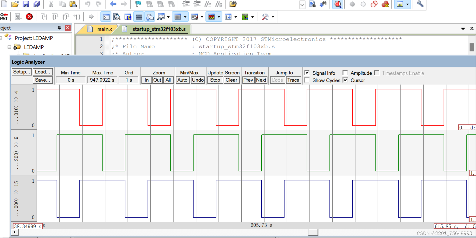
Task: Show the Command window
Action: coord(106,17)
